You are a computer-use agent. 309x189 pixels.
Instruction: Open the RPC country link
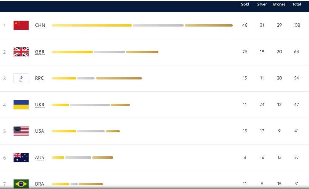[x=39, y=78]
